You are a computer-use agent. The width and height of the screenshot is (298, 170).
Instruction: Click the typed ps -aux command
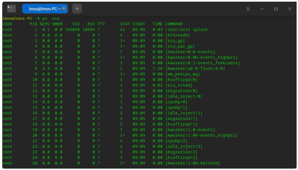tap(51, 18)
